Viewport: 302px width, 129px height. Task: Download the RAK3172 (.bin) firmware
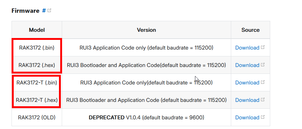(x=247, y=48)
